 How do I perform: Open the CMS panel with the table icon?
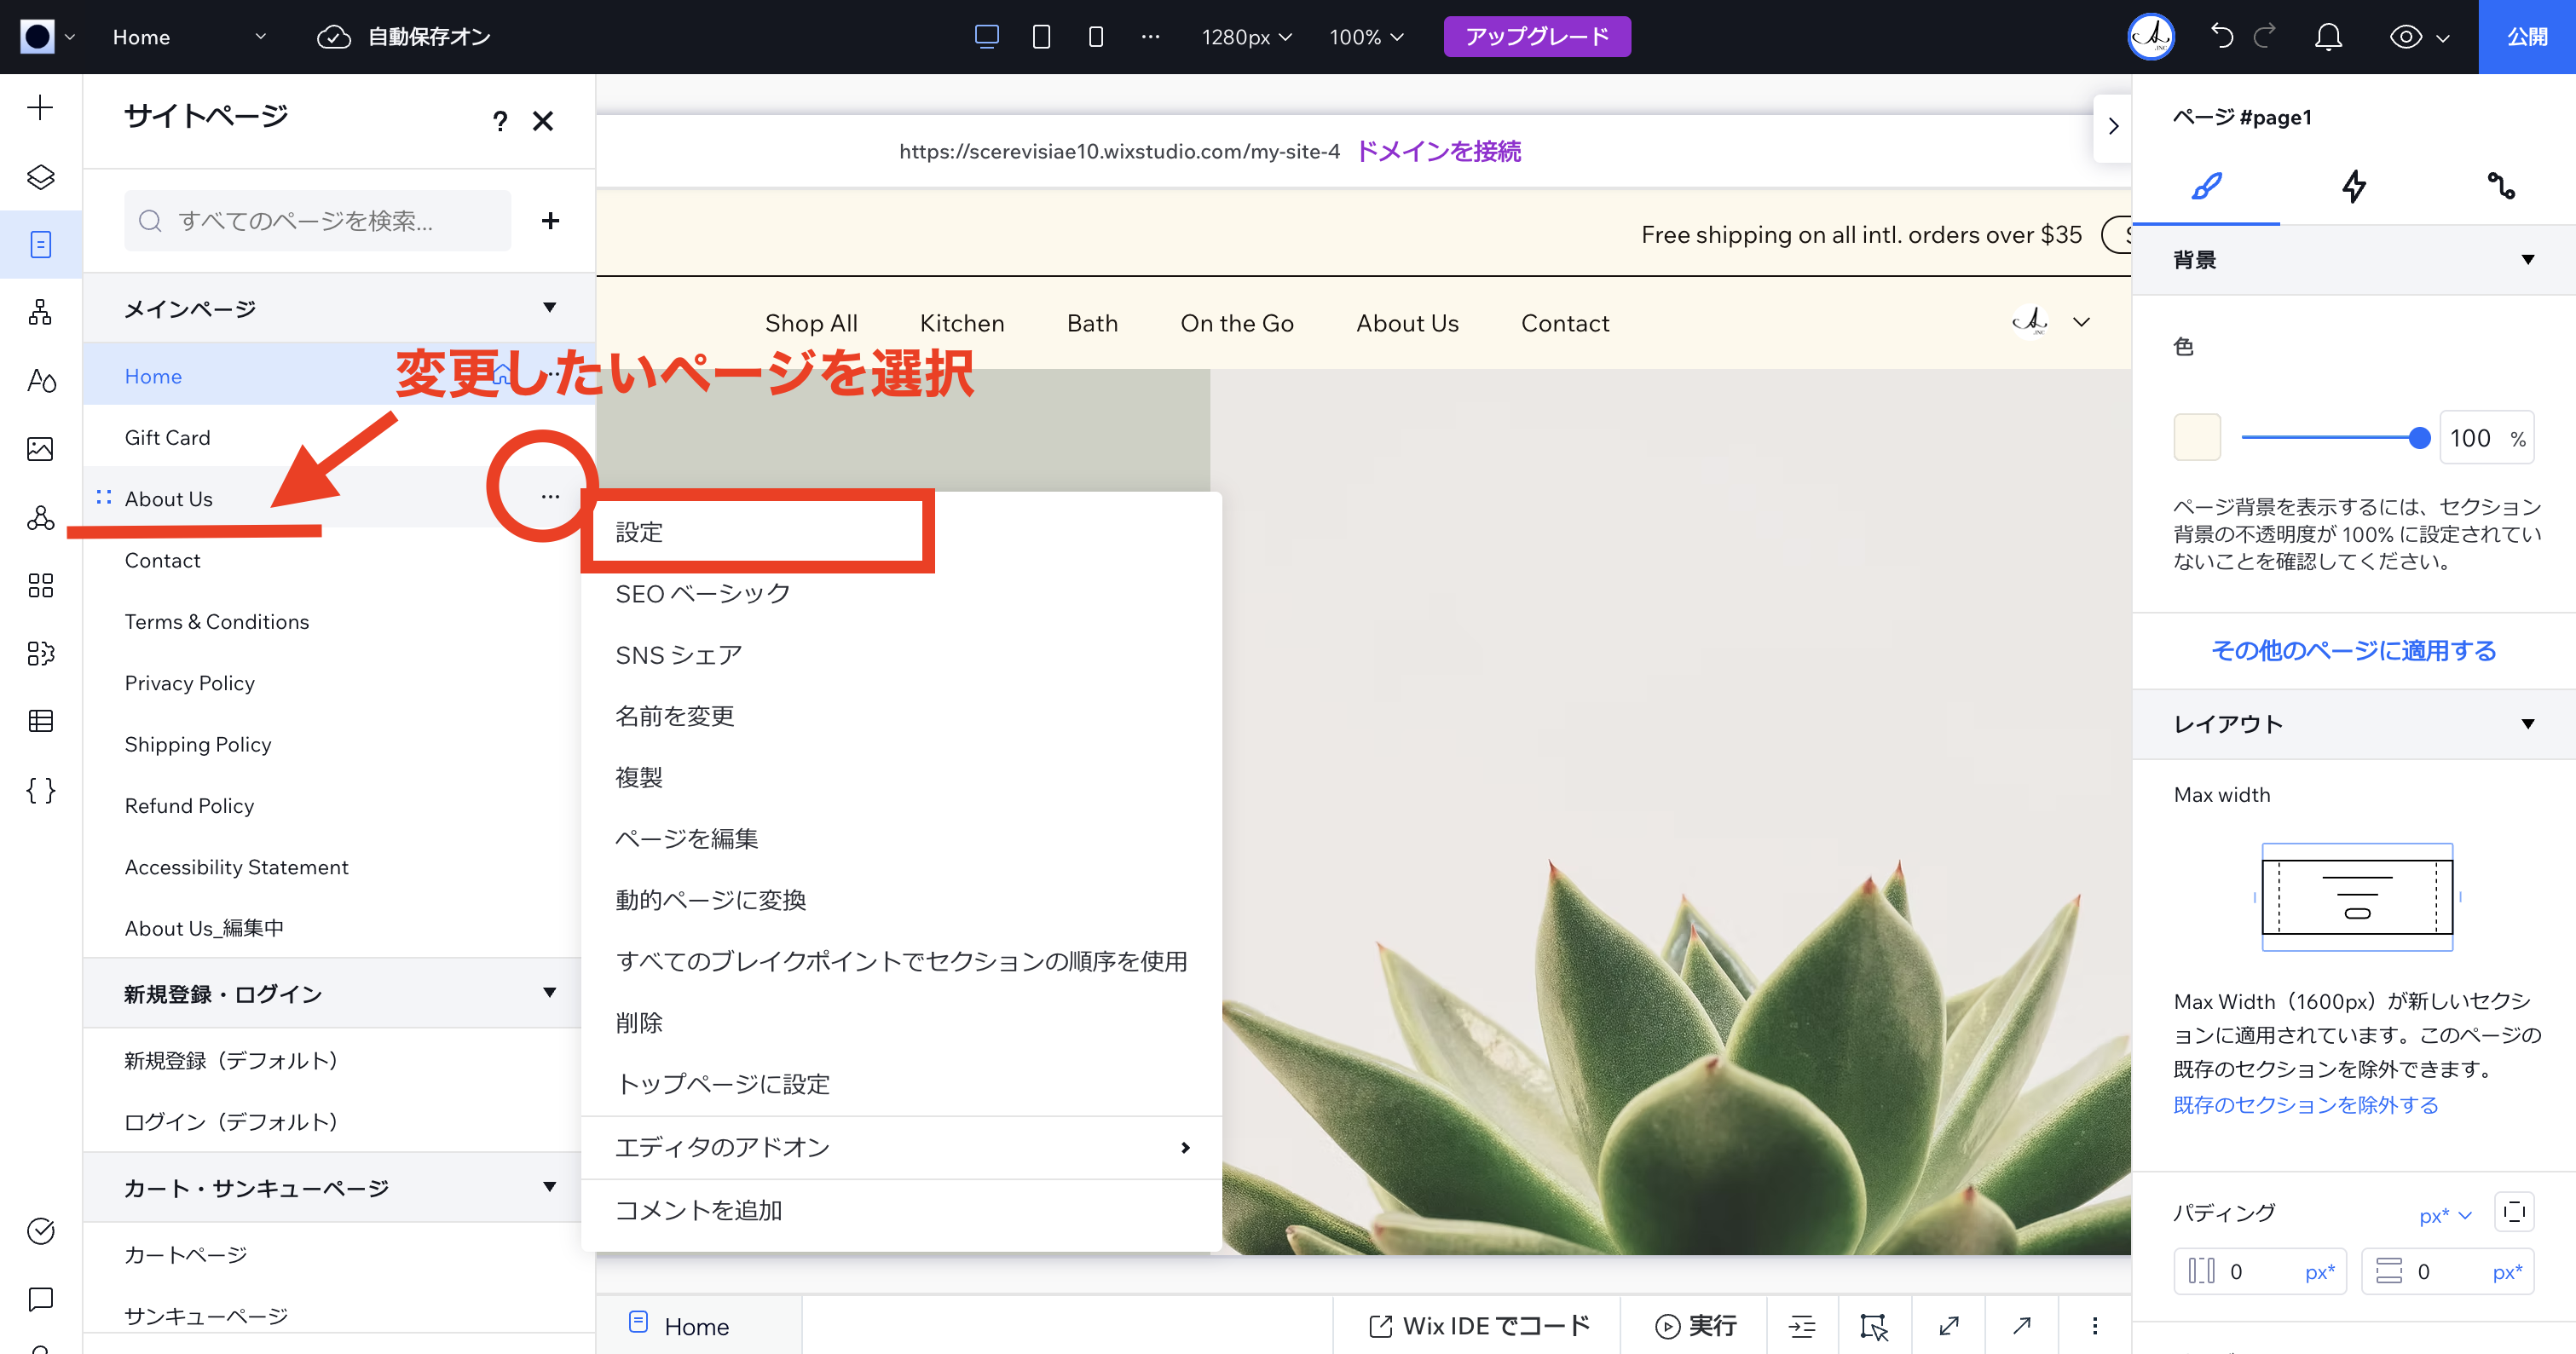pyautogui.click(x=40, y=721)
